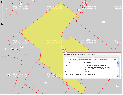Zoom in with the map plus button

point(3,2)
